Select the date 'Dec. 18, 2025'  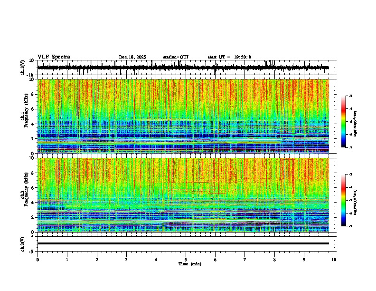132,57
